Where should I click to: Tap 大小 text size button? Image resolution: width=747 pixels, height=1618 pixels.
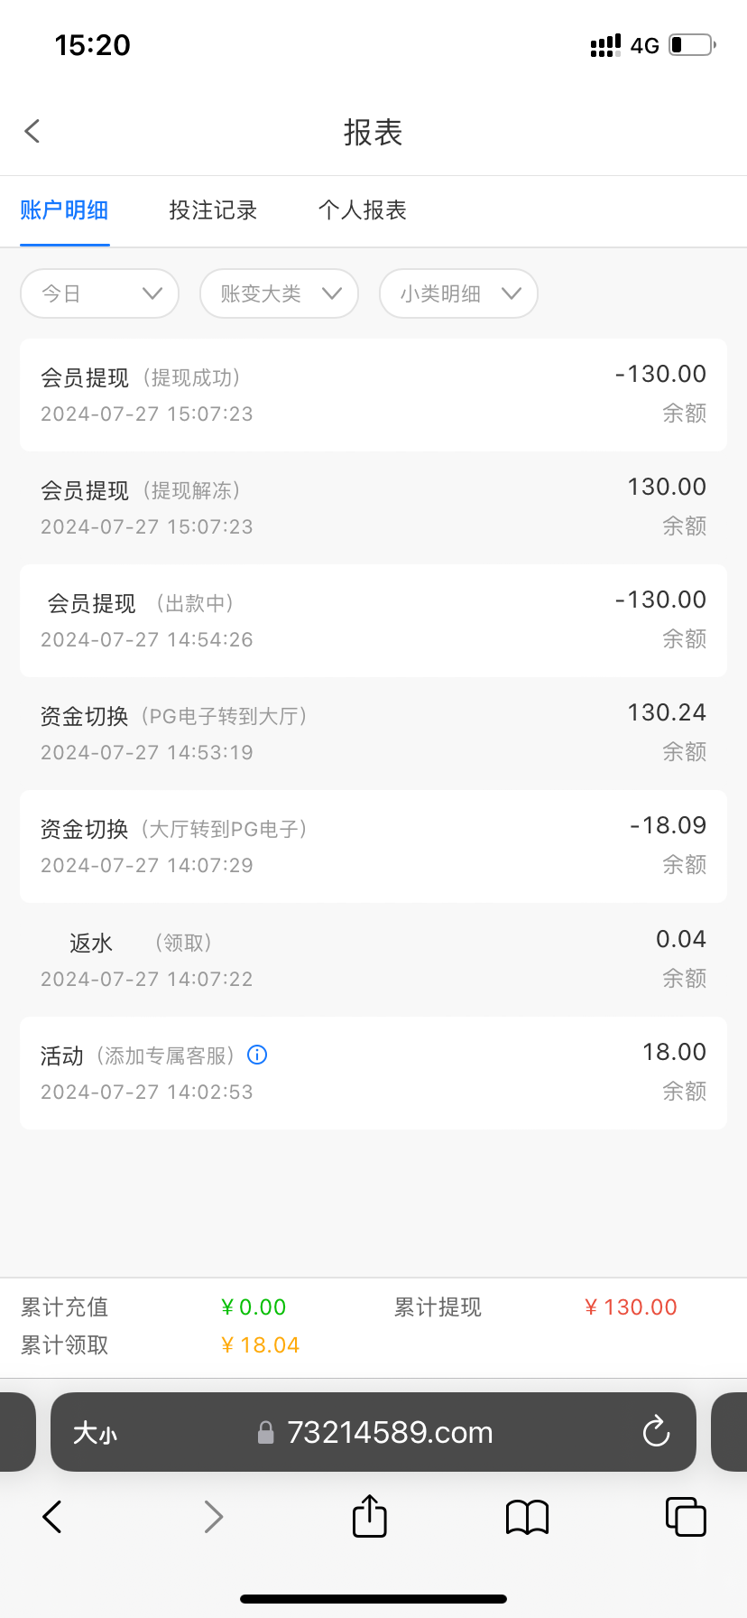click(x=95, y=1433)
